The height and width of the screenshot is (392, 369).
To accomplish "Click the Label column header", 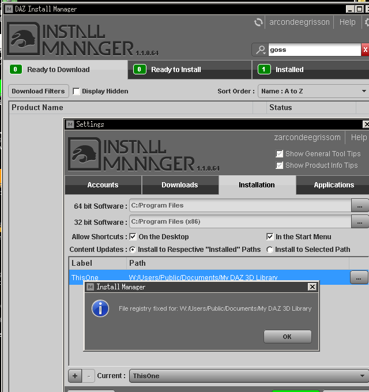I will click(98, 263).
